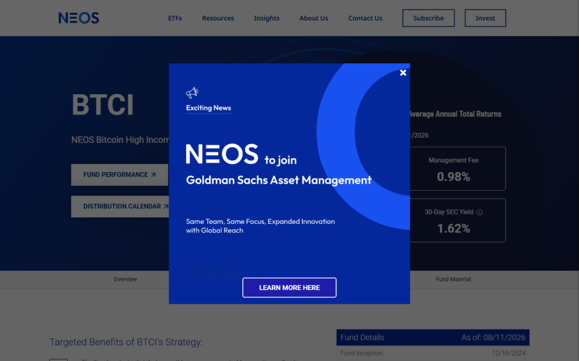This screenshot has width=579, height=361.
Task: Click the arrow icon on Distribution Calendar
Action: pos(166,206)
